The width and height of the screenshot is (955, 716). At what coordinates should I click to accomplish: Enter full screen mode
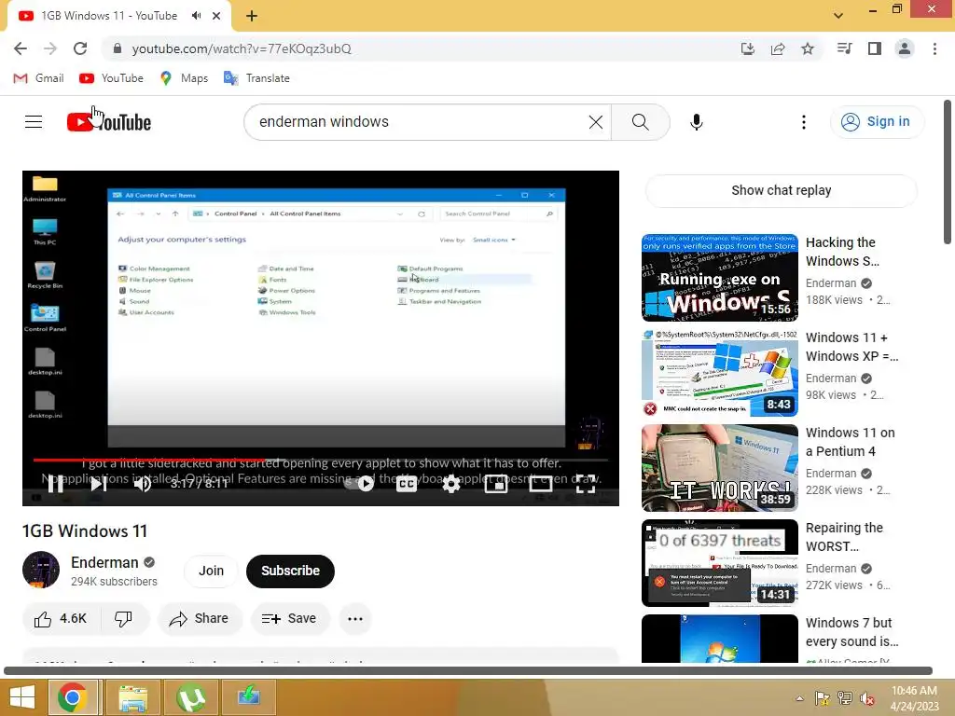click(x=586, y=484)
